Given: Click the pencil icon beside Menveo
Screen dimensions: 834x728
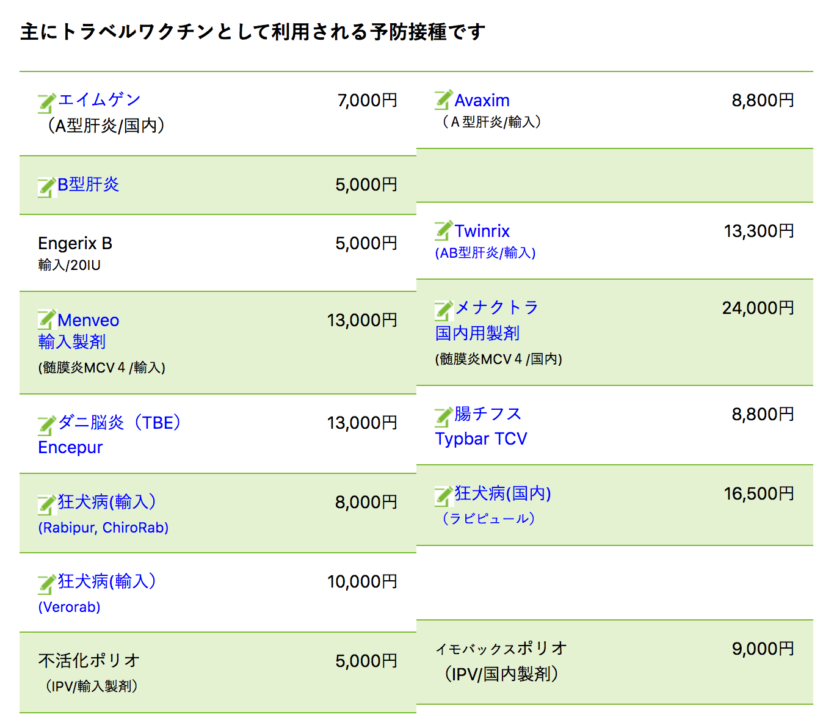Looking at the screenshot, I should click(48, 319).
